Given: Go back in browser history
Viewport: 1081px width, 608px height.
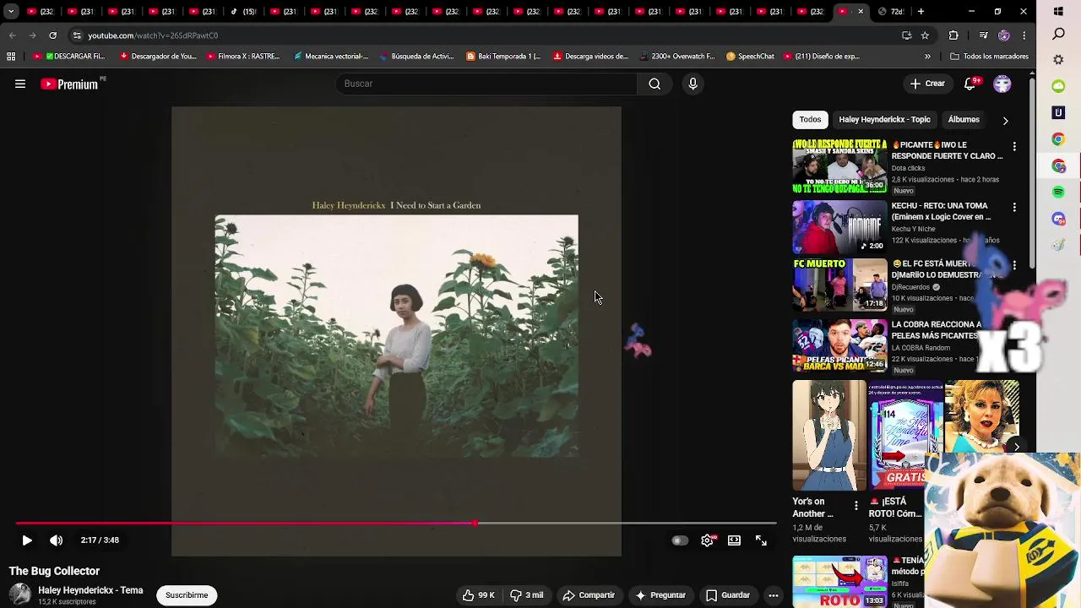Looking at the screenshot, I should click(12, 35).
